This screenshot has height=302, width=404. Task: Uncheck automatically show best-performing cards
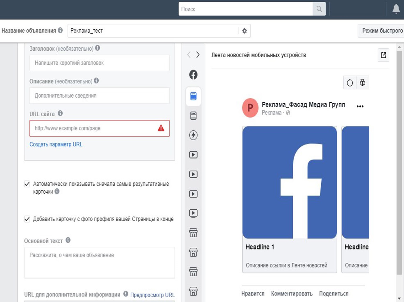(27, 184)
